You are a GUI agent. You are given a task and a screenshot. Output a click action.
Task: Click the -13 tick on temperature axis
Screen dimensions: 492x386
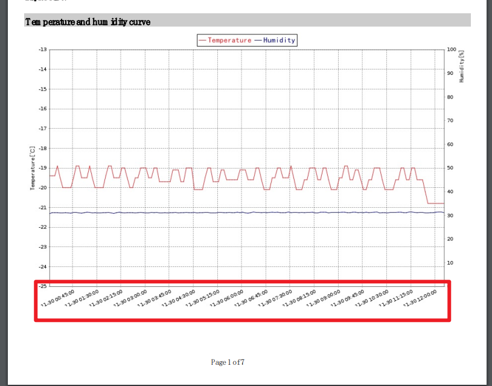coord(43,50)
